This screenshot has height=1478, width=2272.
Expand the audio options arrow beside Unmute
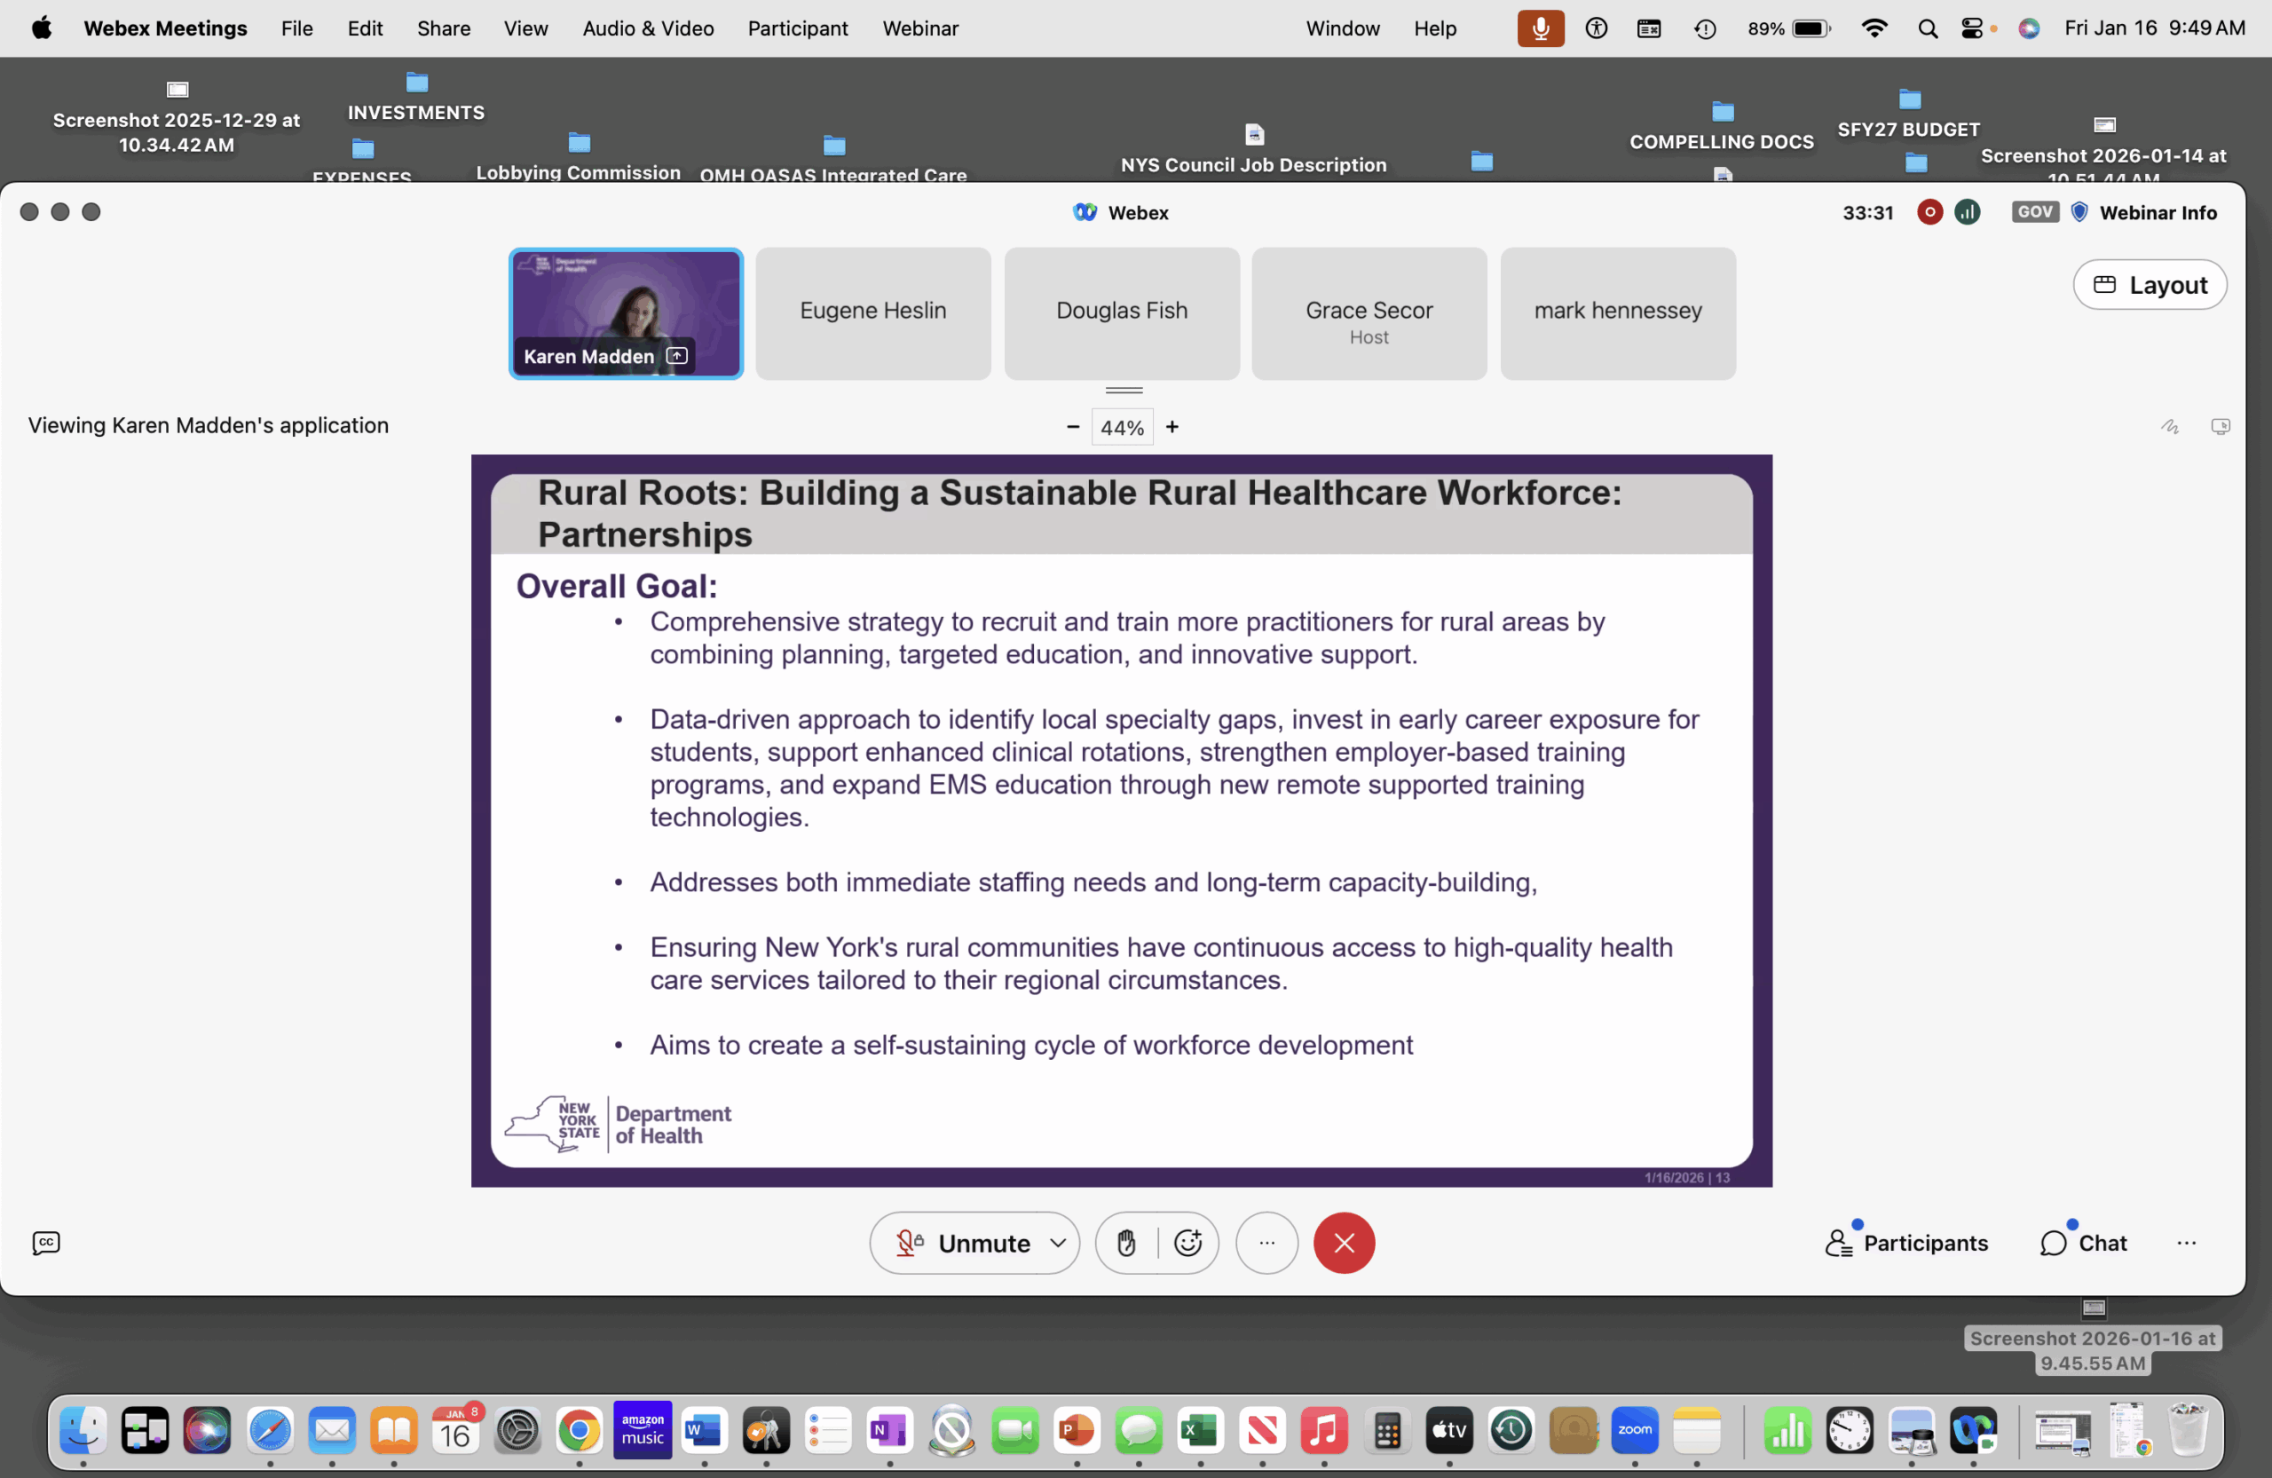click(1058, 1243)
